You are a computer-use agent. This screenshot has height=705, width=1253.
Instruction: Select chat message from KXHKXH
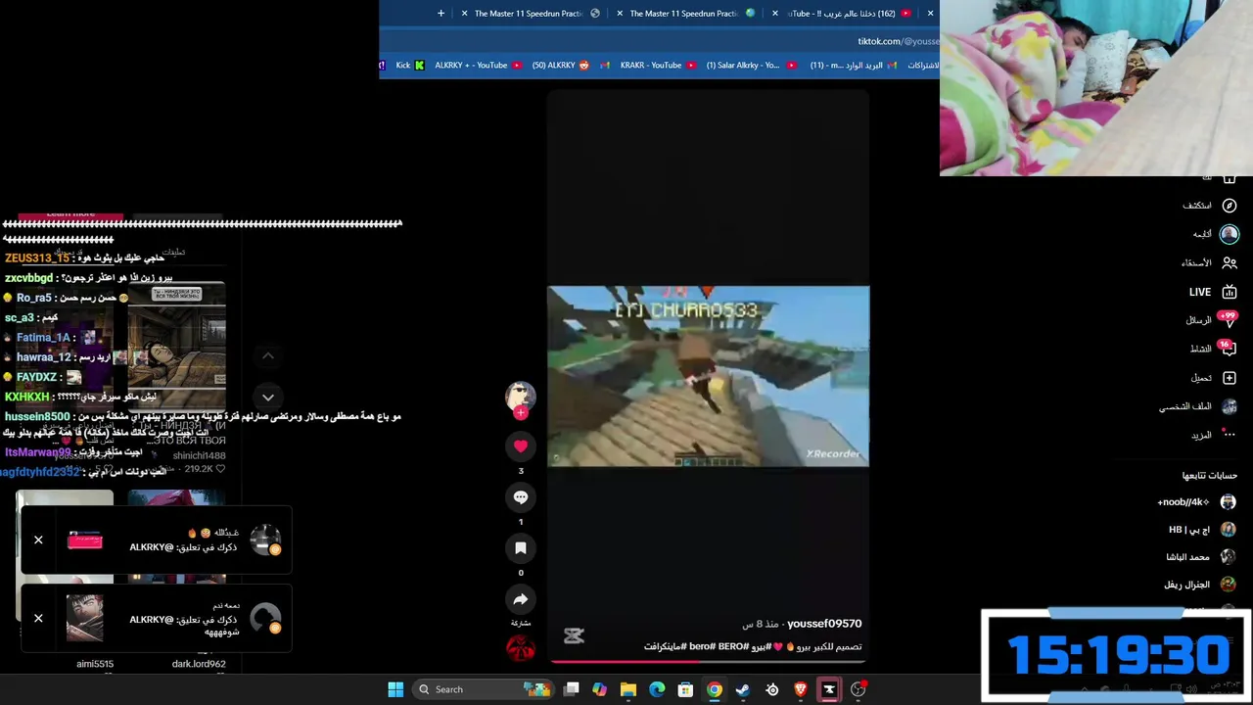pyautogui.click(x=80, y=397)
